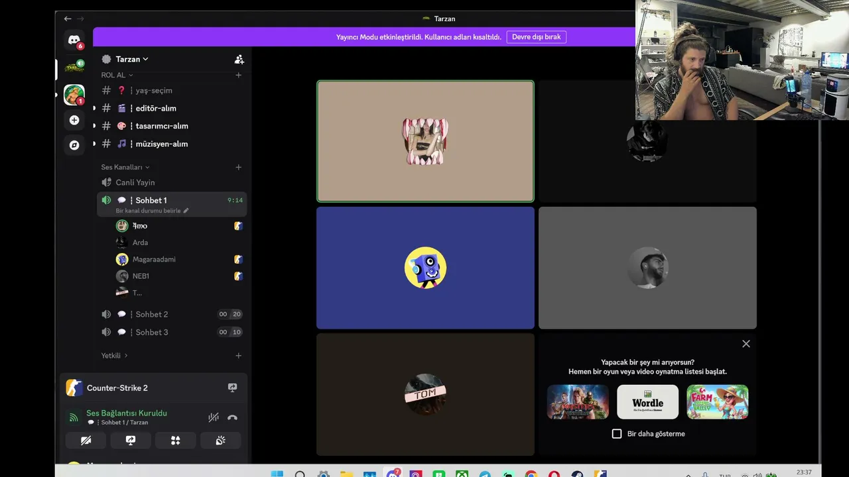Go back with the back arrow
This screenshot has height=477, width=849.
click(x=67, y=19)
